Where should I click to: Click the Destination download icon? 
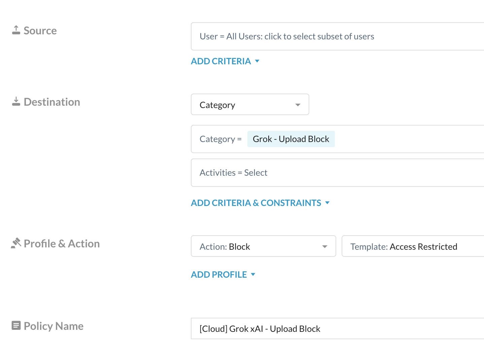click(16, 101)
